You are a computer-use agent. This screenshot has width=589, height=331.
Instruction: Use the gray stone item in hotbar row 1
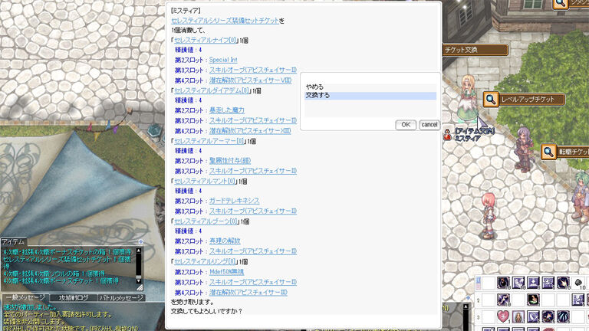coord(579,283)
